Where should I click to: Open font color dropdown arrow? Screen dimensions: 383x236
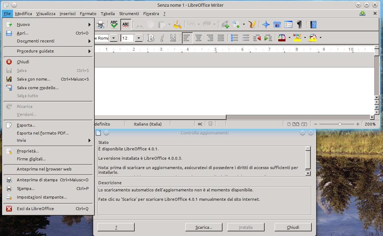(x=289, y=38)
